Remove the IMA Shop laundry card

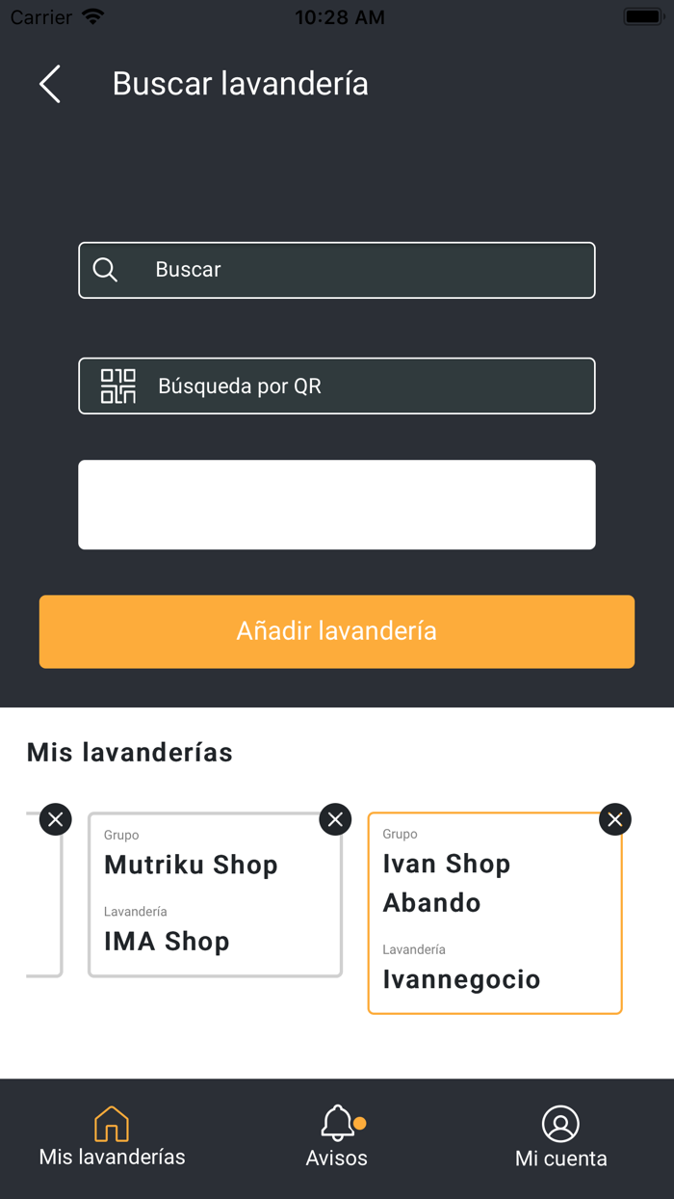tap(335, 818)
